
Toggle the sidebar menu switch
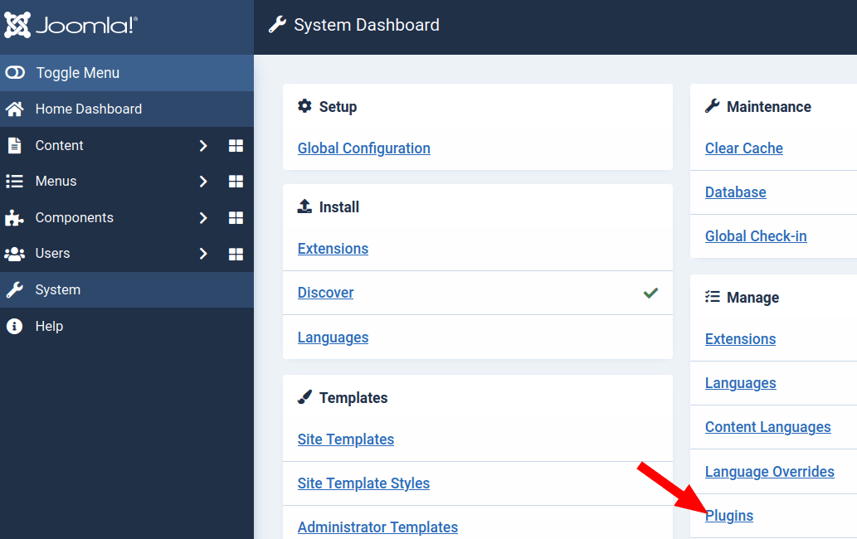pyautogui.click(x=15, y=73)
